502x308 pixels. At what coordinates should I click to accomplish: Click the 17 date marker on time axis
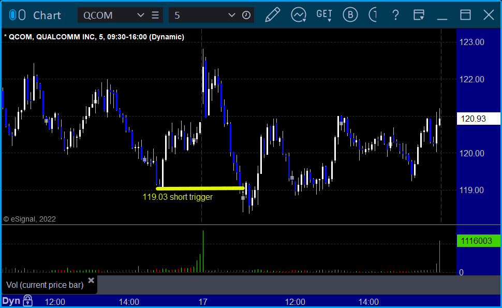coord(203,302)
